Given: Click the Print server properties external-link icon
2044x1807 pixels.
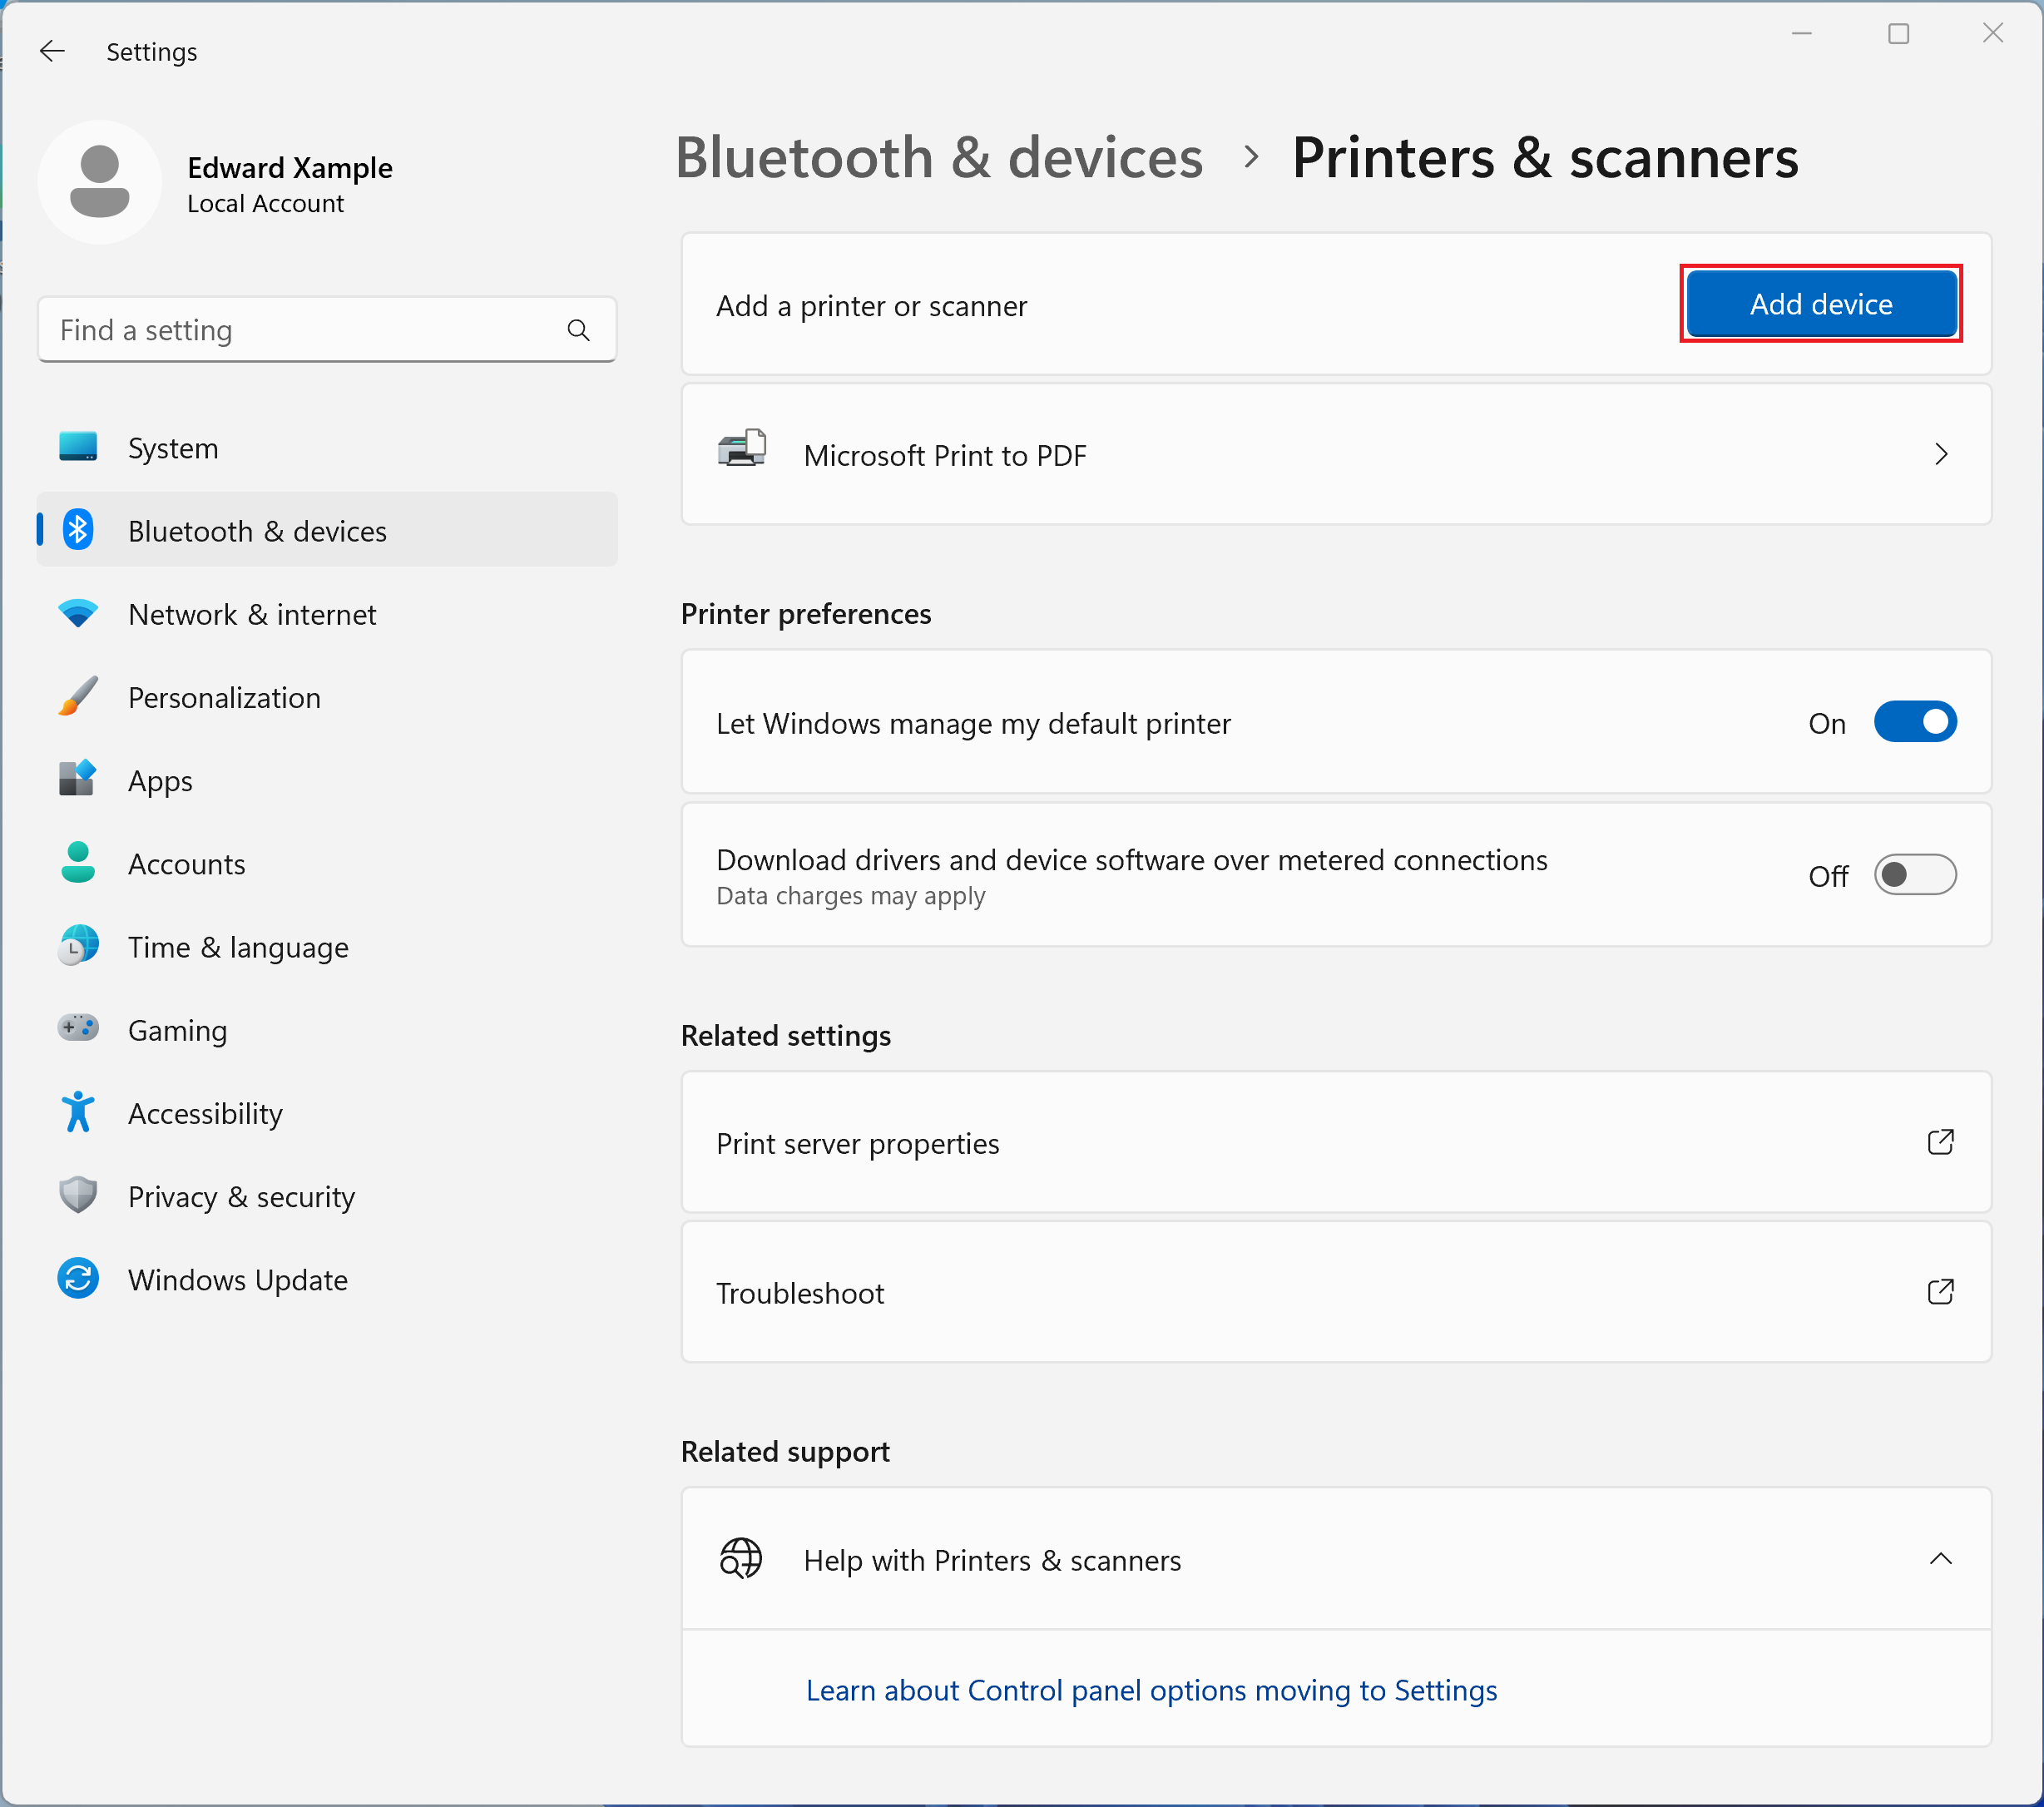Looking at the screenshot, I should [1940, 1142].
